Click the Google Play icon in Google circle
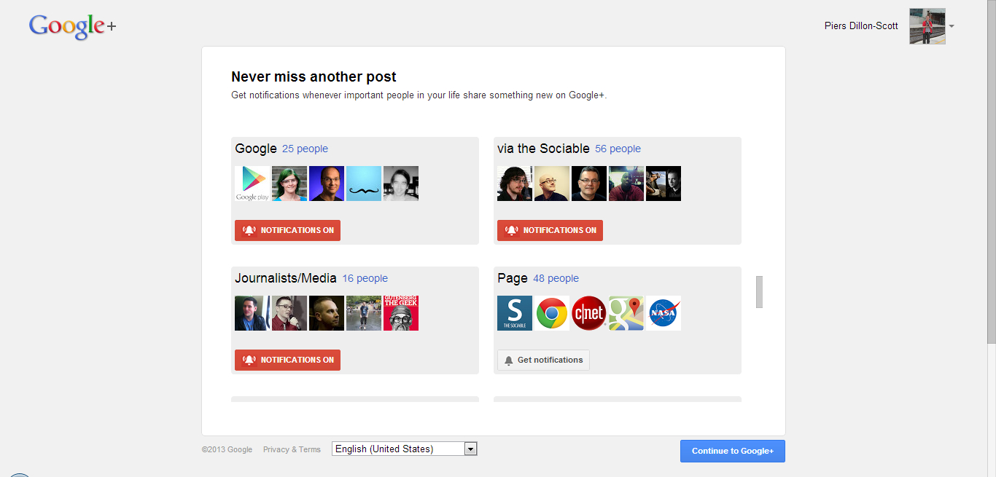 click(x=252, y=184)
